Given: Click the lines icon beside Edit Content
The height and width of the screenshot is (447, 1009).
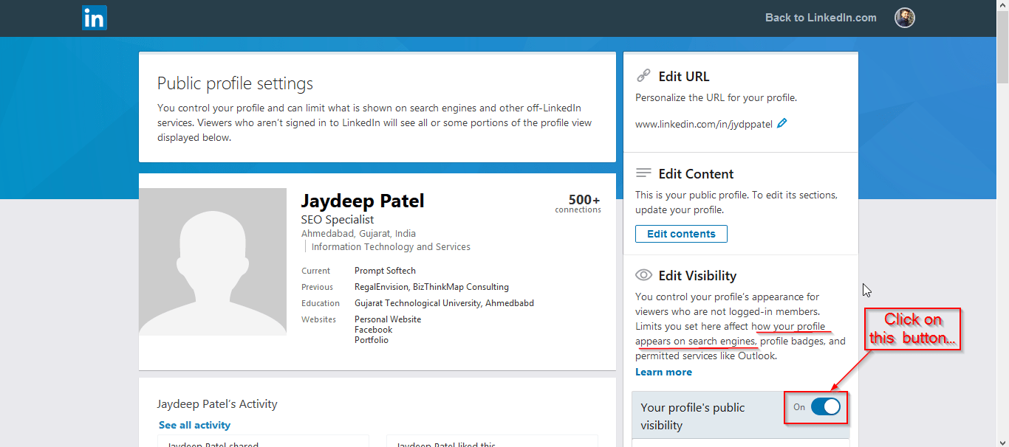Looking at the screenshot, I should pyautogui.click(x=643, y=173).
